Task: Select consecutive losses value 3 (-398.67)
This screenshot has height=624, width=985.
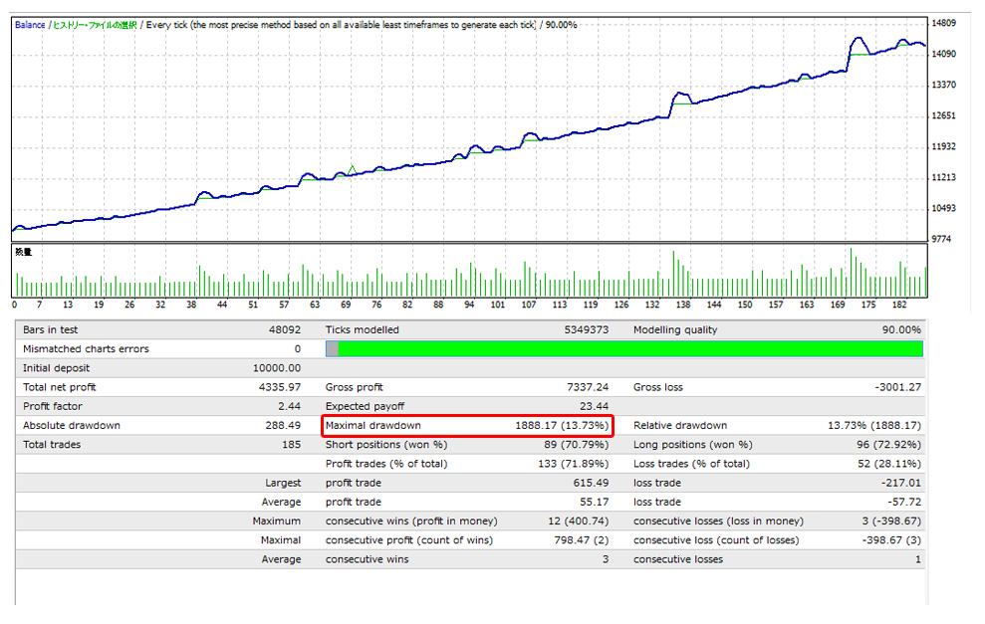Action: point(891,521)
